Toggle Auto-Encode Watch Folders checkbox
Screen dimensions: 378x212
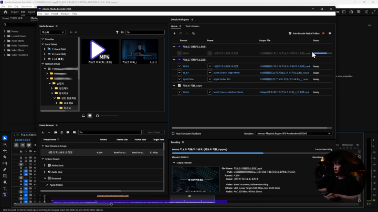[290, 33]
